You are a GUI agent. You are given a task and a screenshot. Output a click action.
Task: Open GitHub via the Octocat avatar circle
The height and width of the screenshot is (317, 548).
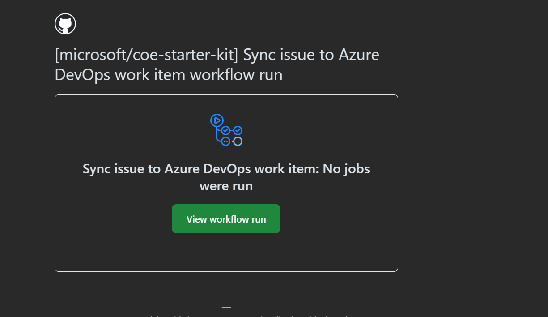point(65,24)
